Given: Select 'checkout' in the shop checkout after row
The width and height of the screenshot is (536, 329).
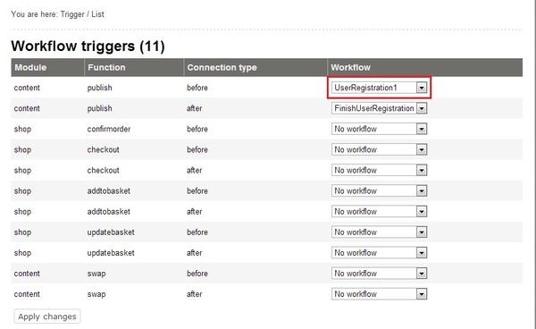Looking at the screenshot, I should click(x=104, y=171).
